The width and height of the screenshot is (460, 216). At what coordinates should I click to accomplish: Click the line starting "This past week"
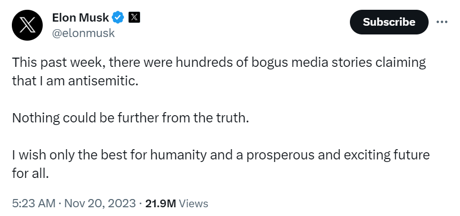(219, 63)
